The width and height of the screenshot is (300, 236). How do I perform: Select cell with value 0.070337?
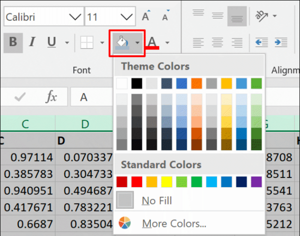84,157
